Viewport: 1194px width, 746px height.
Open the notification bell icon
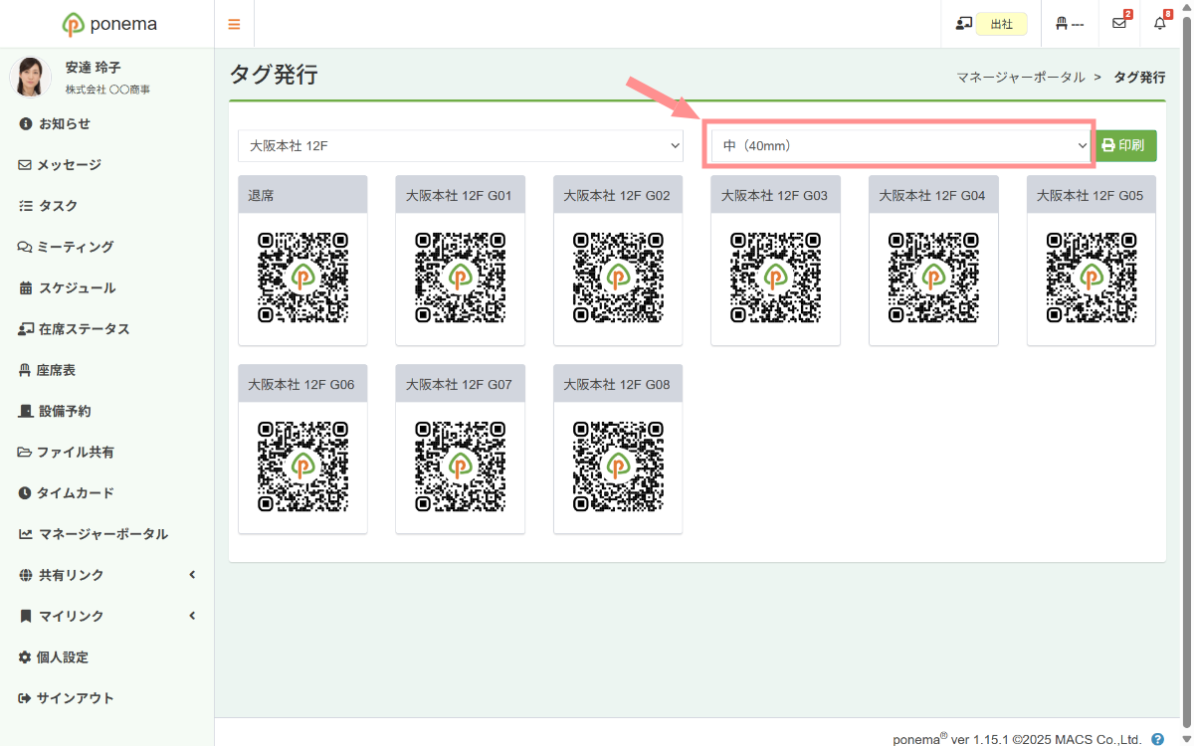coord(1159,24)
